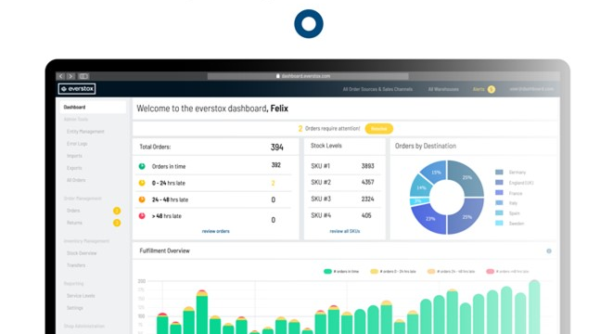This screenshot has width=613, height=334.
Task: Open Exports in sidebar
Action: click(74, 168)
